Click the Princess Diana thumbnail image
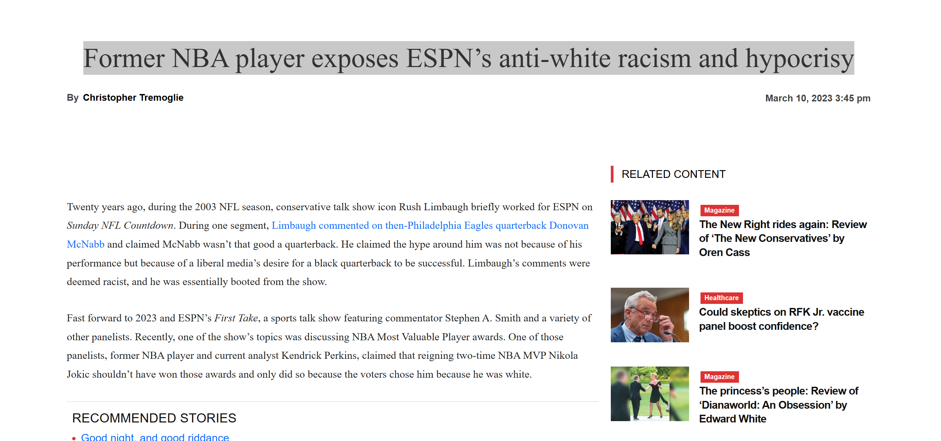Image resolution: width=941 pixels, height=441 pixels. coord(650,393)
